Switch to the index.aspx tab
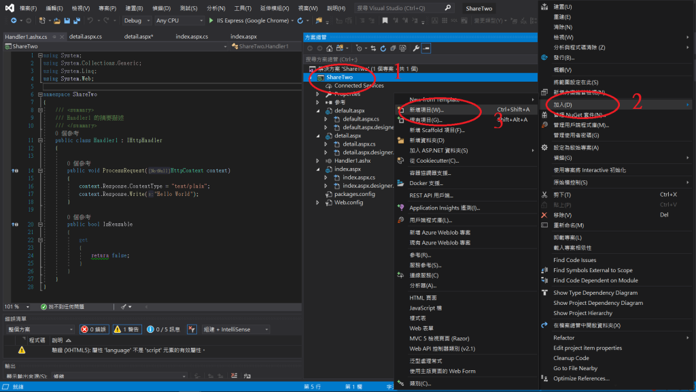Viewport: 696px width, 392px height. (x=244, y=37)
